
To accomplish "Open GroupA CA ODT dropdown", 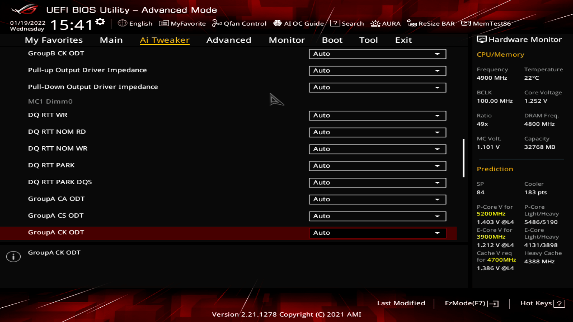I will 438,199.
